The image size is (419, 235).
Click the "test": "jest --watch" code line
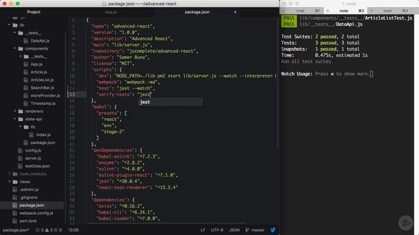tap(126, 88)
